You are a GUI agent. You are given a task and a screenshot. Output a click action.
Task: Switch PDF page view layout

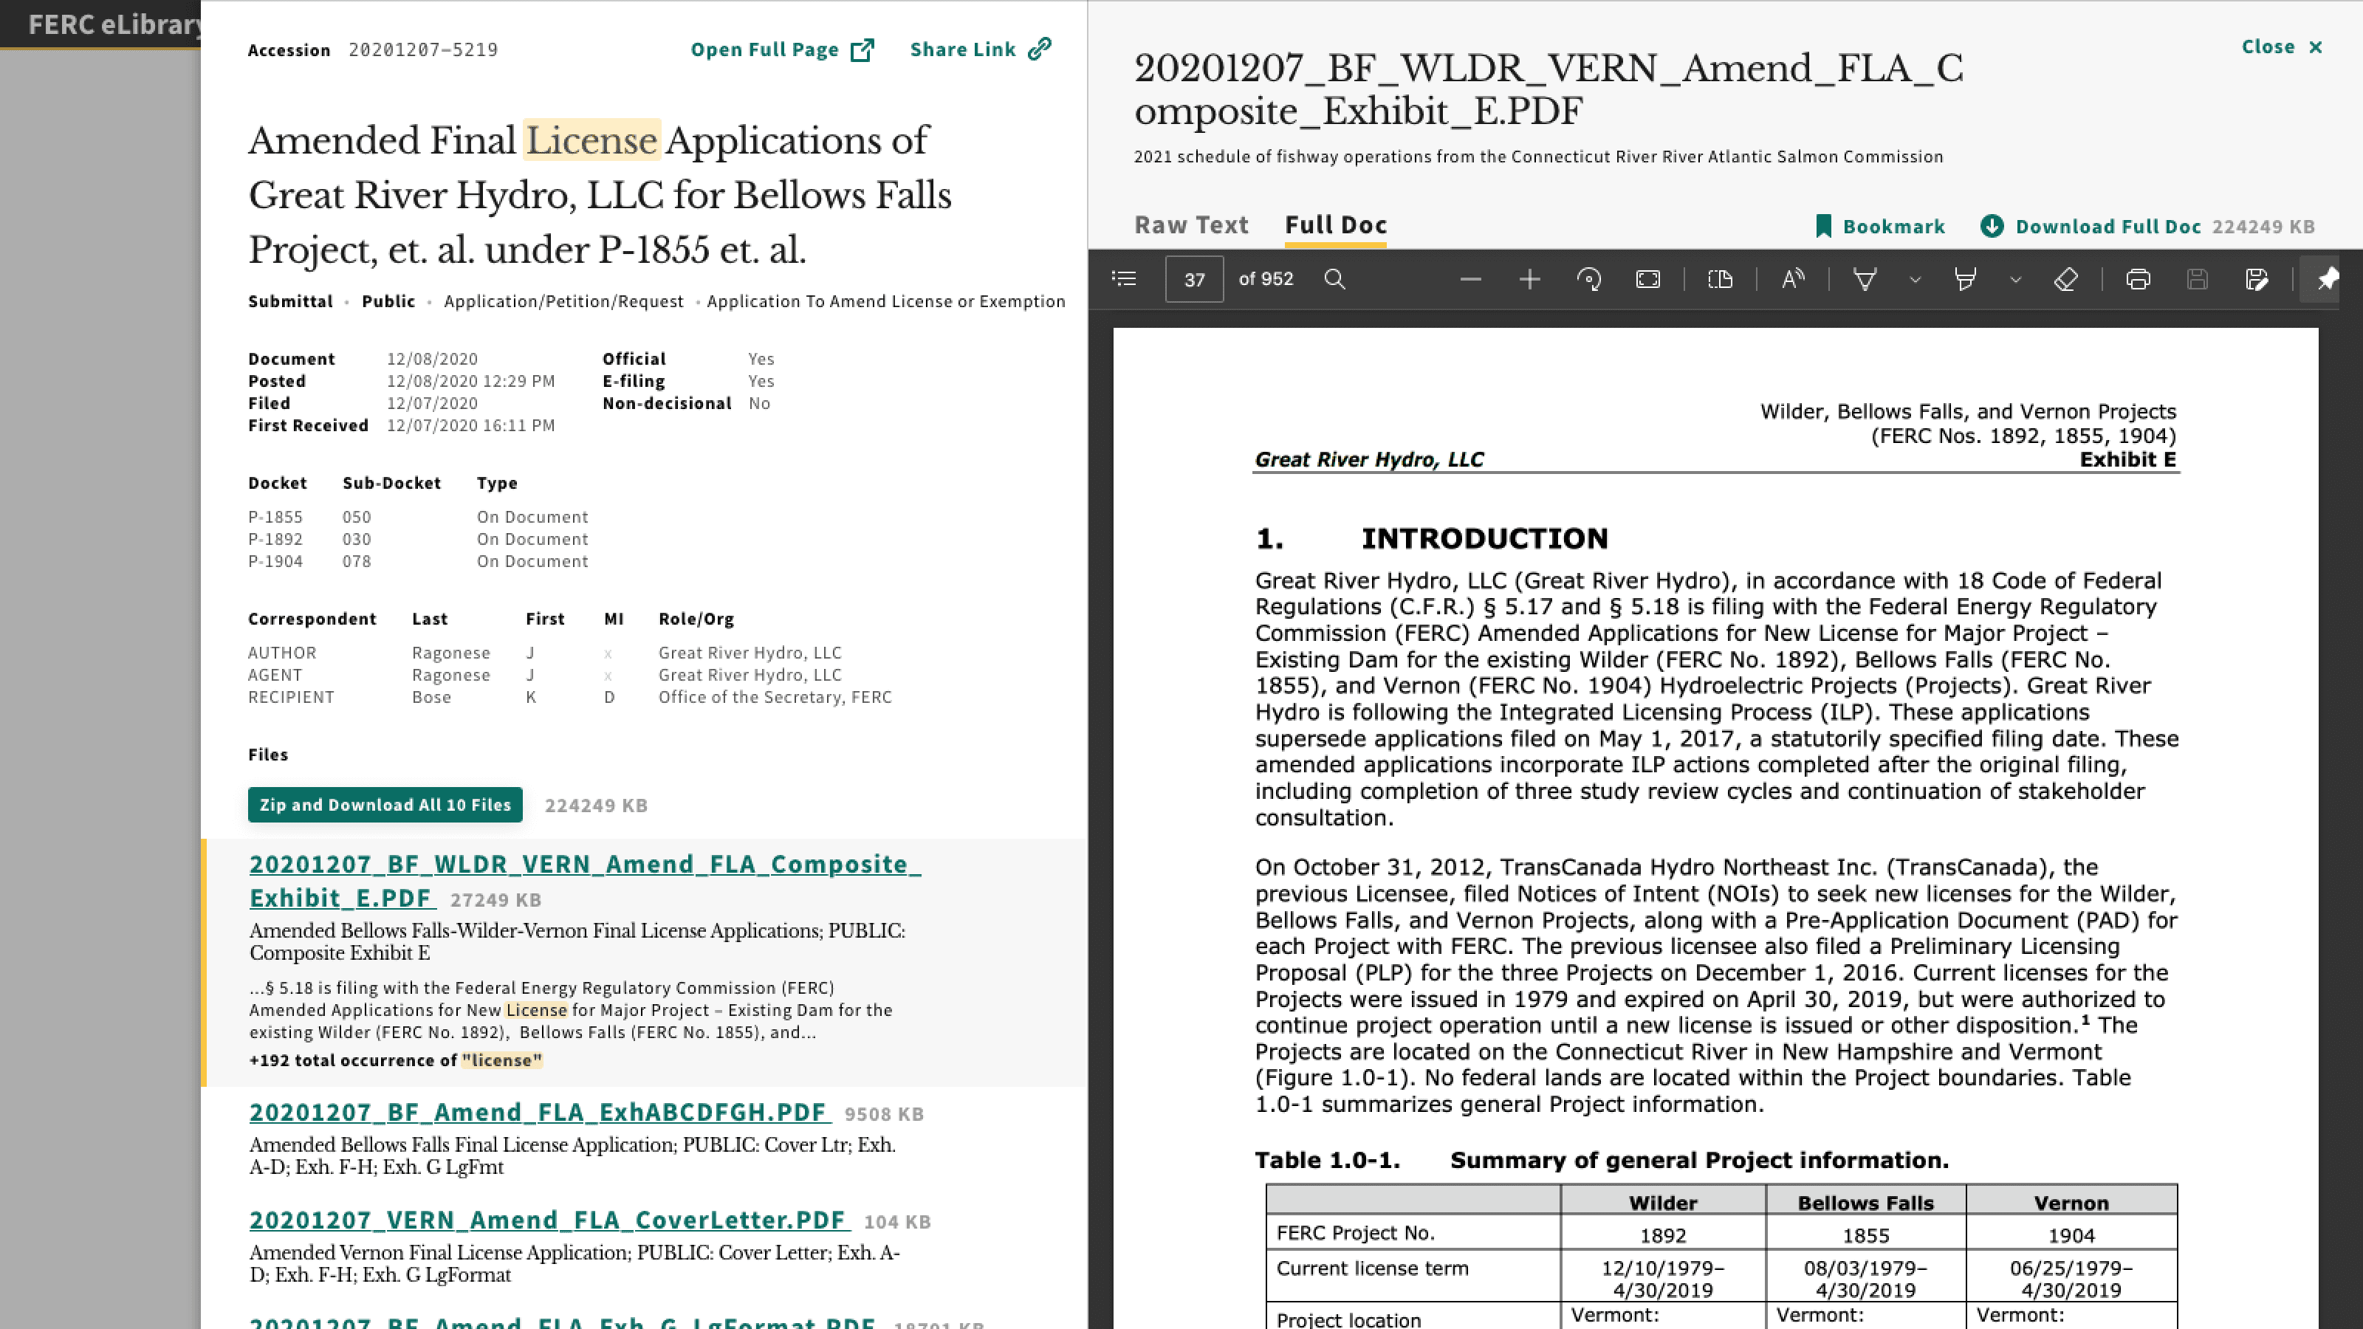coord(1721,279)
